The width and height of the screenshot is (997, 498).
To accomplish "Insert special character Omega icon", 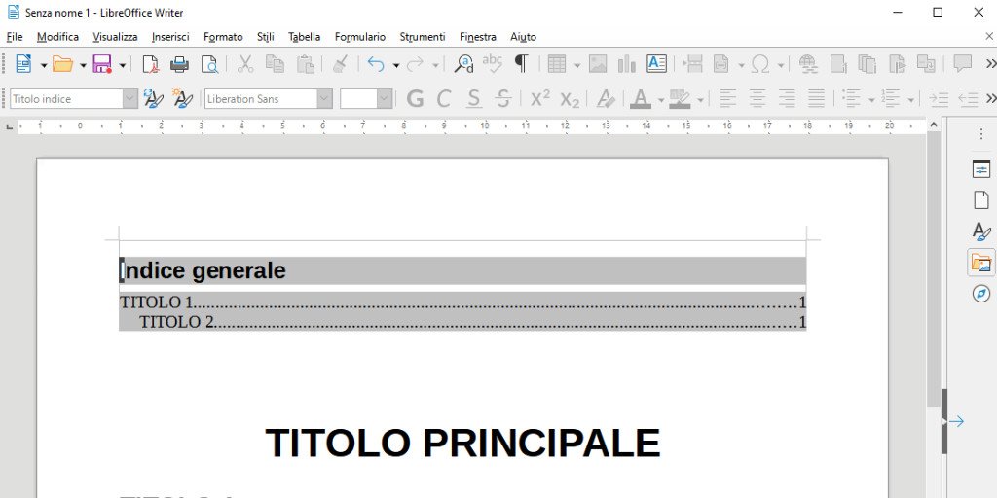I will click(759, 64).
